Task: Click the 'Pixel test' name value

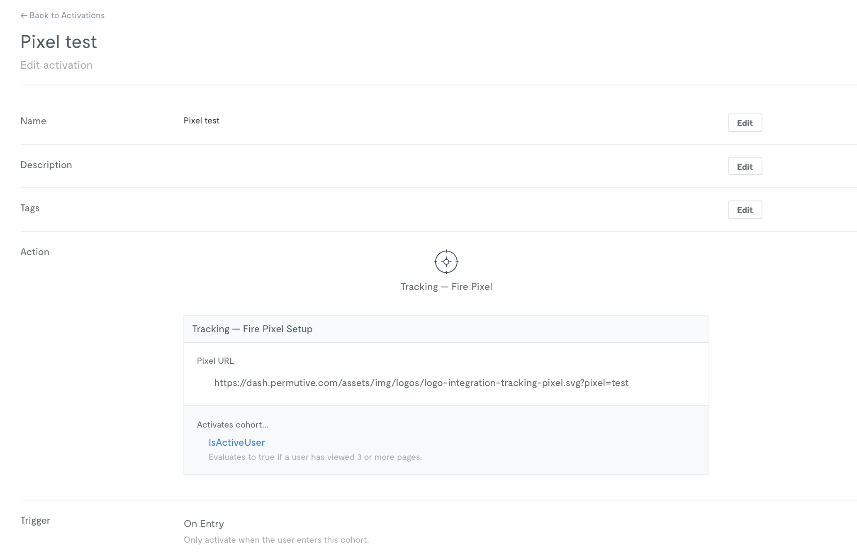Action: point(201,121)
